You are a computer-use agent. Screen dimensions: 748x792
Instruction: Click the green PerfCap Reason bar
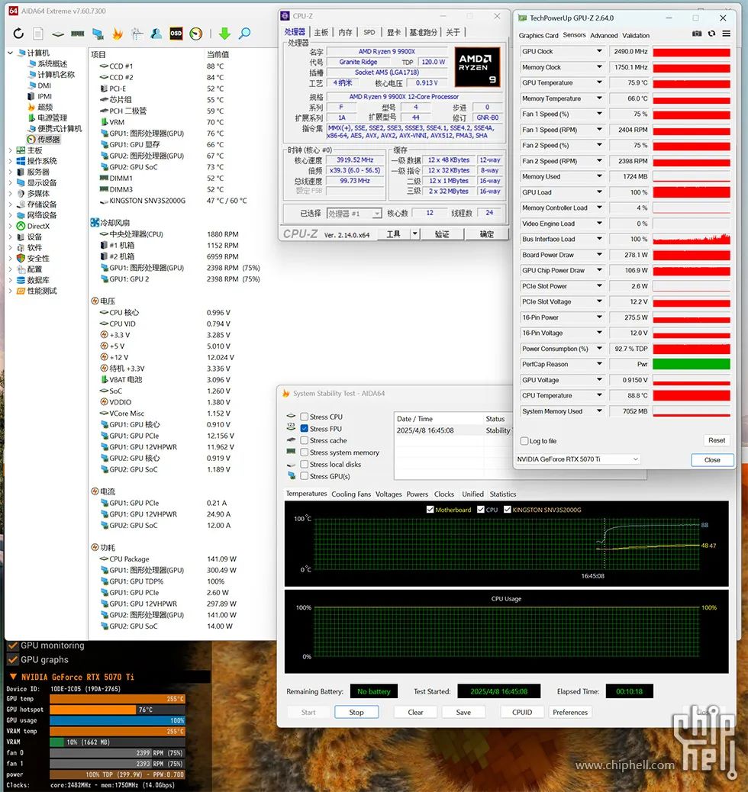tap(692, 364)
